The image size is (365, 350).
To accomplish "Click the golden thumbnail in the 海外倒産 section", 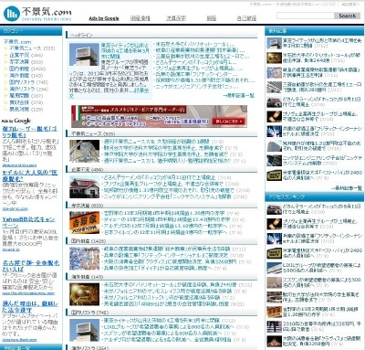I will (84, 294).
